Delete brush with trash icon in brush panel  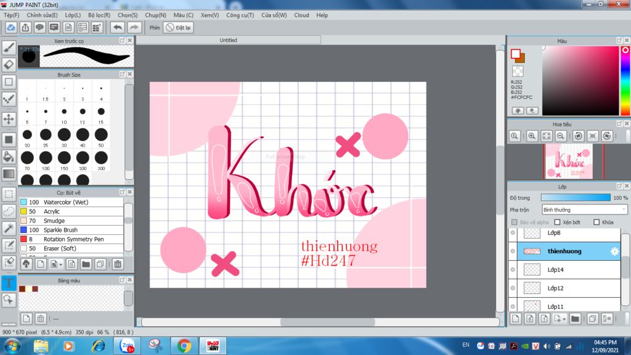click(118, 264)
